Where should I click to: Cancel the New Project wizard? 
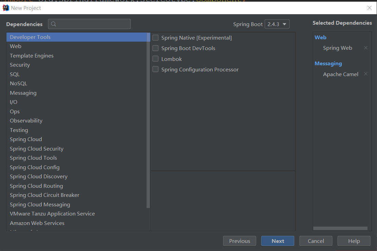pyautogui.click(x=316, y=241)
